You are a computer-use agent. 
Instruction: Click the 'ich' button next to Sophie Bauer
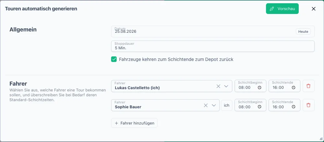[x=227, y=105]
